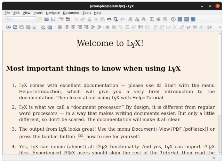Toggle the outline compass icon

(x=173, y=19)
